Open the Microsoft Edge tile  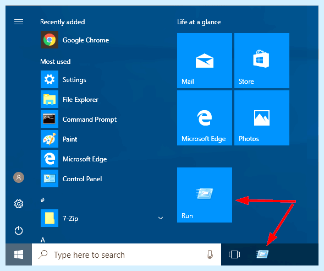click(x=205, y=118)
